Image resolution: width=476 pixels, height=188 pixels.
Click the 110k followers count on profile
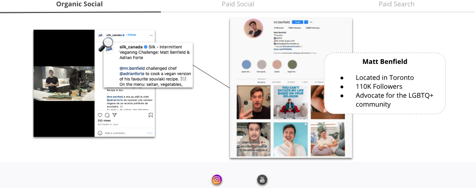pyautogui.click(x=295, y=28)
